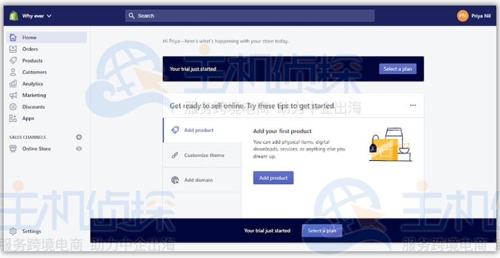Click the Marketing megaphone icon
Screen dimensions: 500x258
pyautogui.click(x=13, y=95)
